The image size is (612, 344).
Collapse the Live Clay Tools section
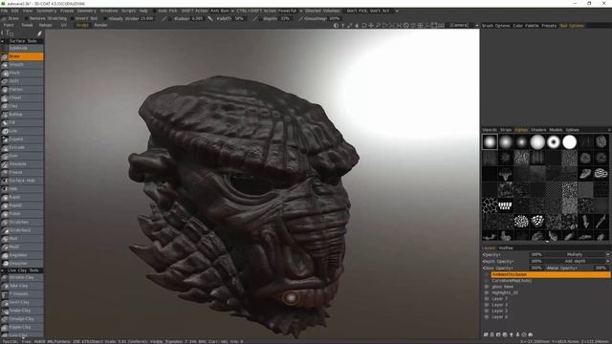click(x=3, y=270)
